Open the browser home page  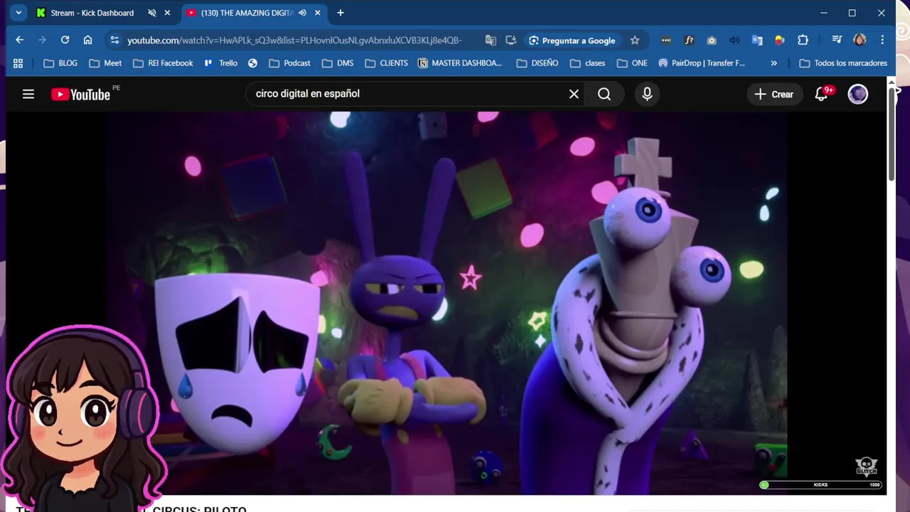87,40
